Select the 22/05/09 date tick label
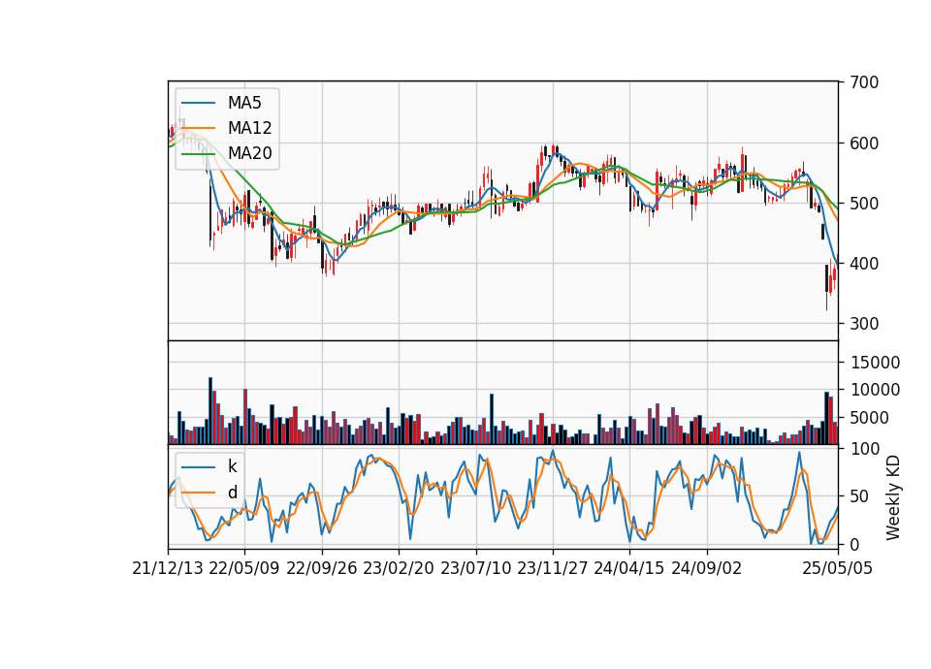The image size is (931, 669). click(x=244, y=568)
